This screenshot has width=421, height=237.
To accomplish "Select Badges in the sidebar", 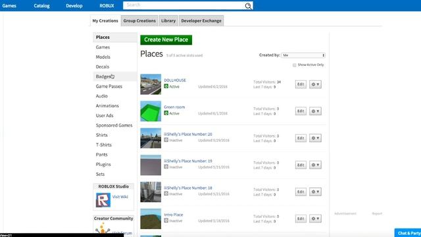I will point(115,76).
